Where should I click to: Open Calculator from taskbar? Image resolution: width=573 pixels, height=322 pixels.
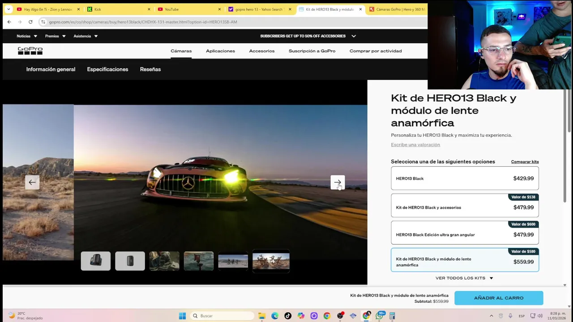392,316
